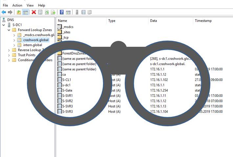Expand the intern.global zone arrow
Viewport: 233px width, 157px height.
pyautogui.click(x=14, y=45)
